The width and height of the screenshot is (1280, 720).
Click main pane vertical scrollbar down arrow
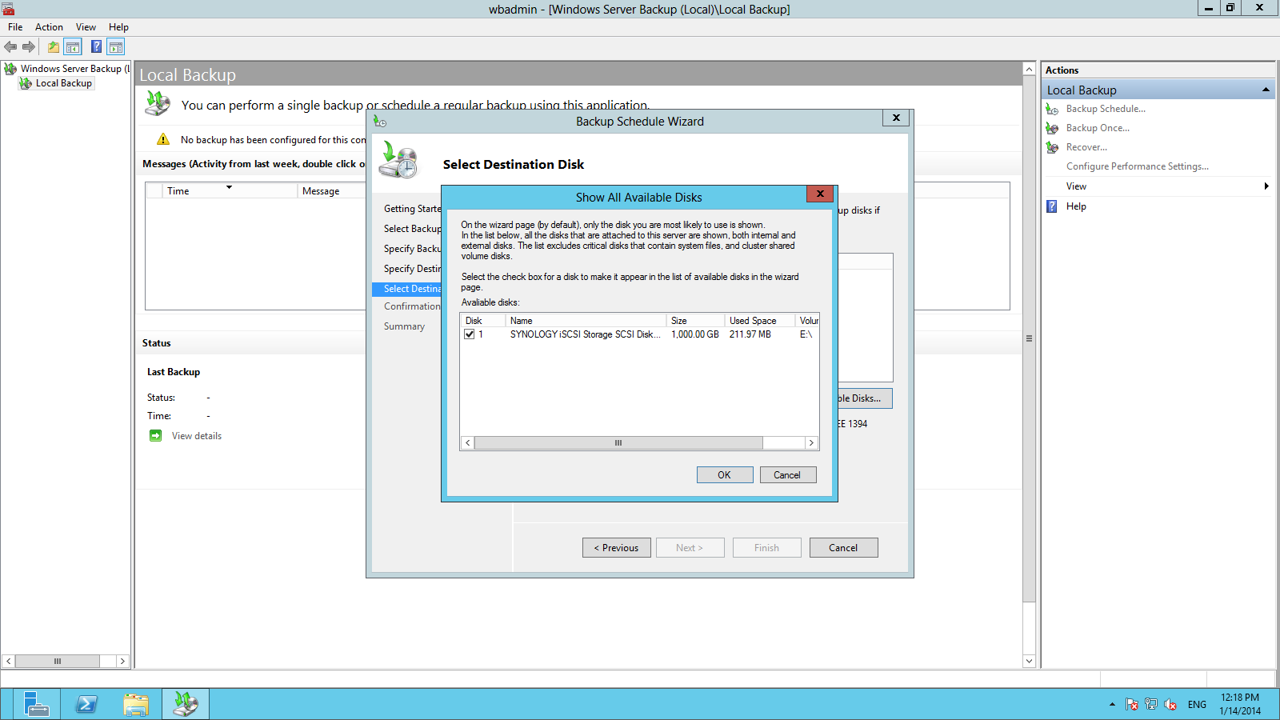coord(1029,662)
